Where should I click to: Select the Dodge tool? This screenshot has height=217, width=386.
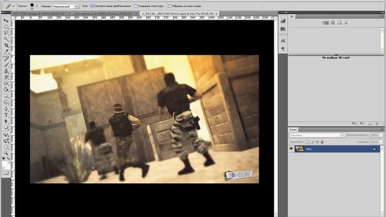(x=6, y=102)
